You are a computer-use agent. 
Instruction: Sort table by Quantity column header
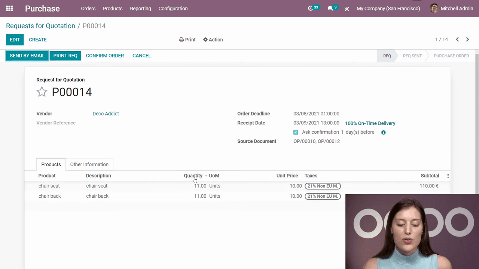point(193,176)
